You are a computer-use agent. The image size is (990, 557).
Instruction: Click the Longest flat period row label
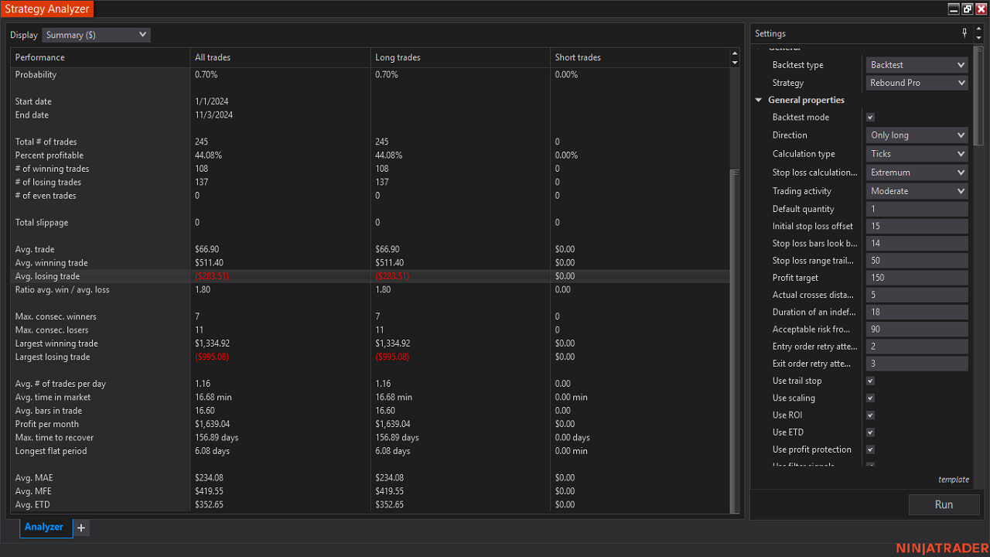[51, 451]
